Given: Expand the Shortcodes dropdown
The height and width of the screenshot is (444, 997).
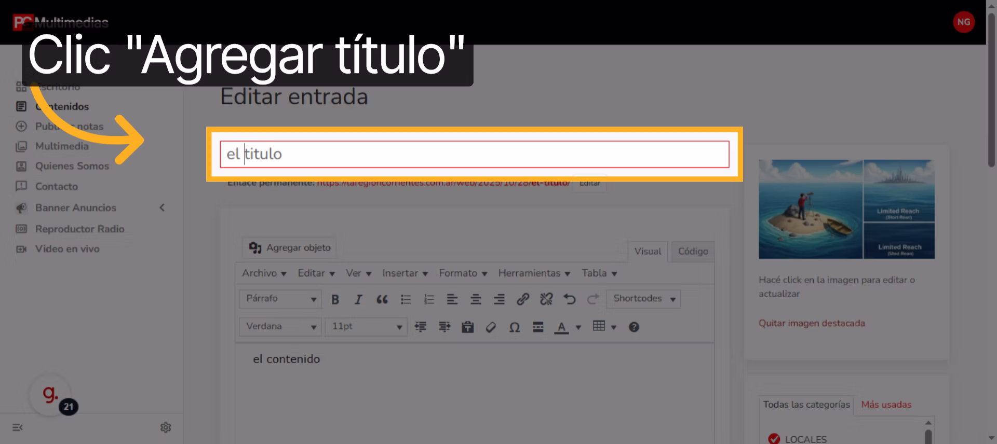Looking at the screenshot, I should tap(643, 299).
